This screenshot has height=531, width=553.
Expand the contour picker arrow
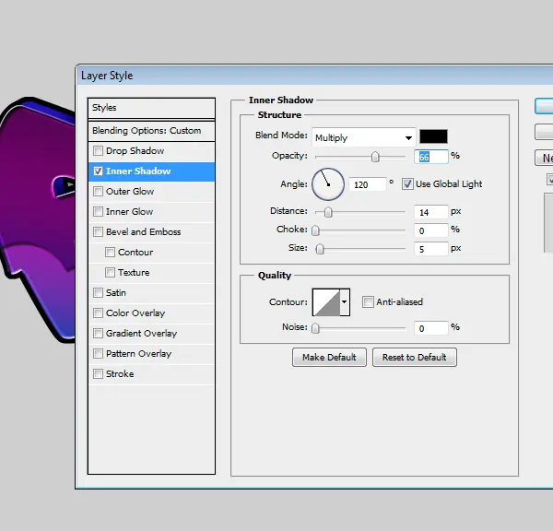click(x=345, y=302)
